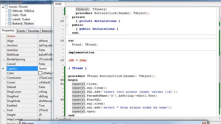Viewport: 221px width, 124px height.
Task: Switch to the Properties tab
Action: pyautogui.click(x=8, y=31)
